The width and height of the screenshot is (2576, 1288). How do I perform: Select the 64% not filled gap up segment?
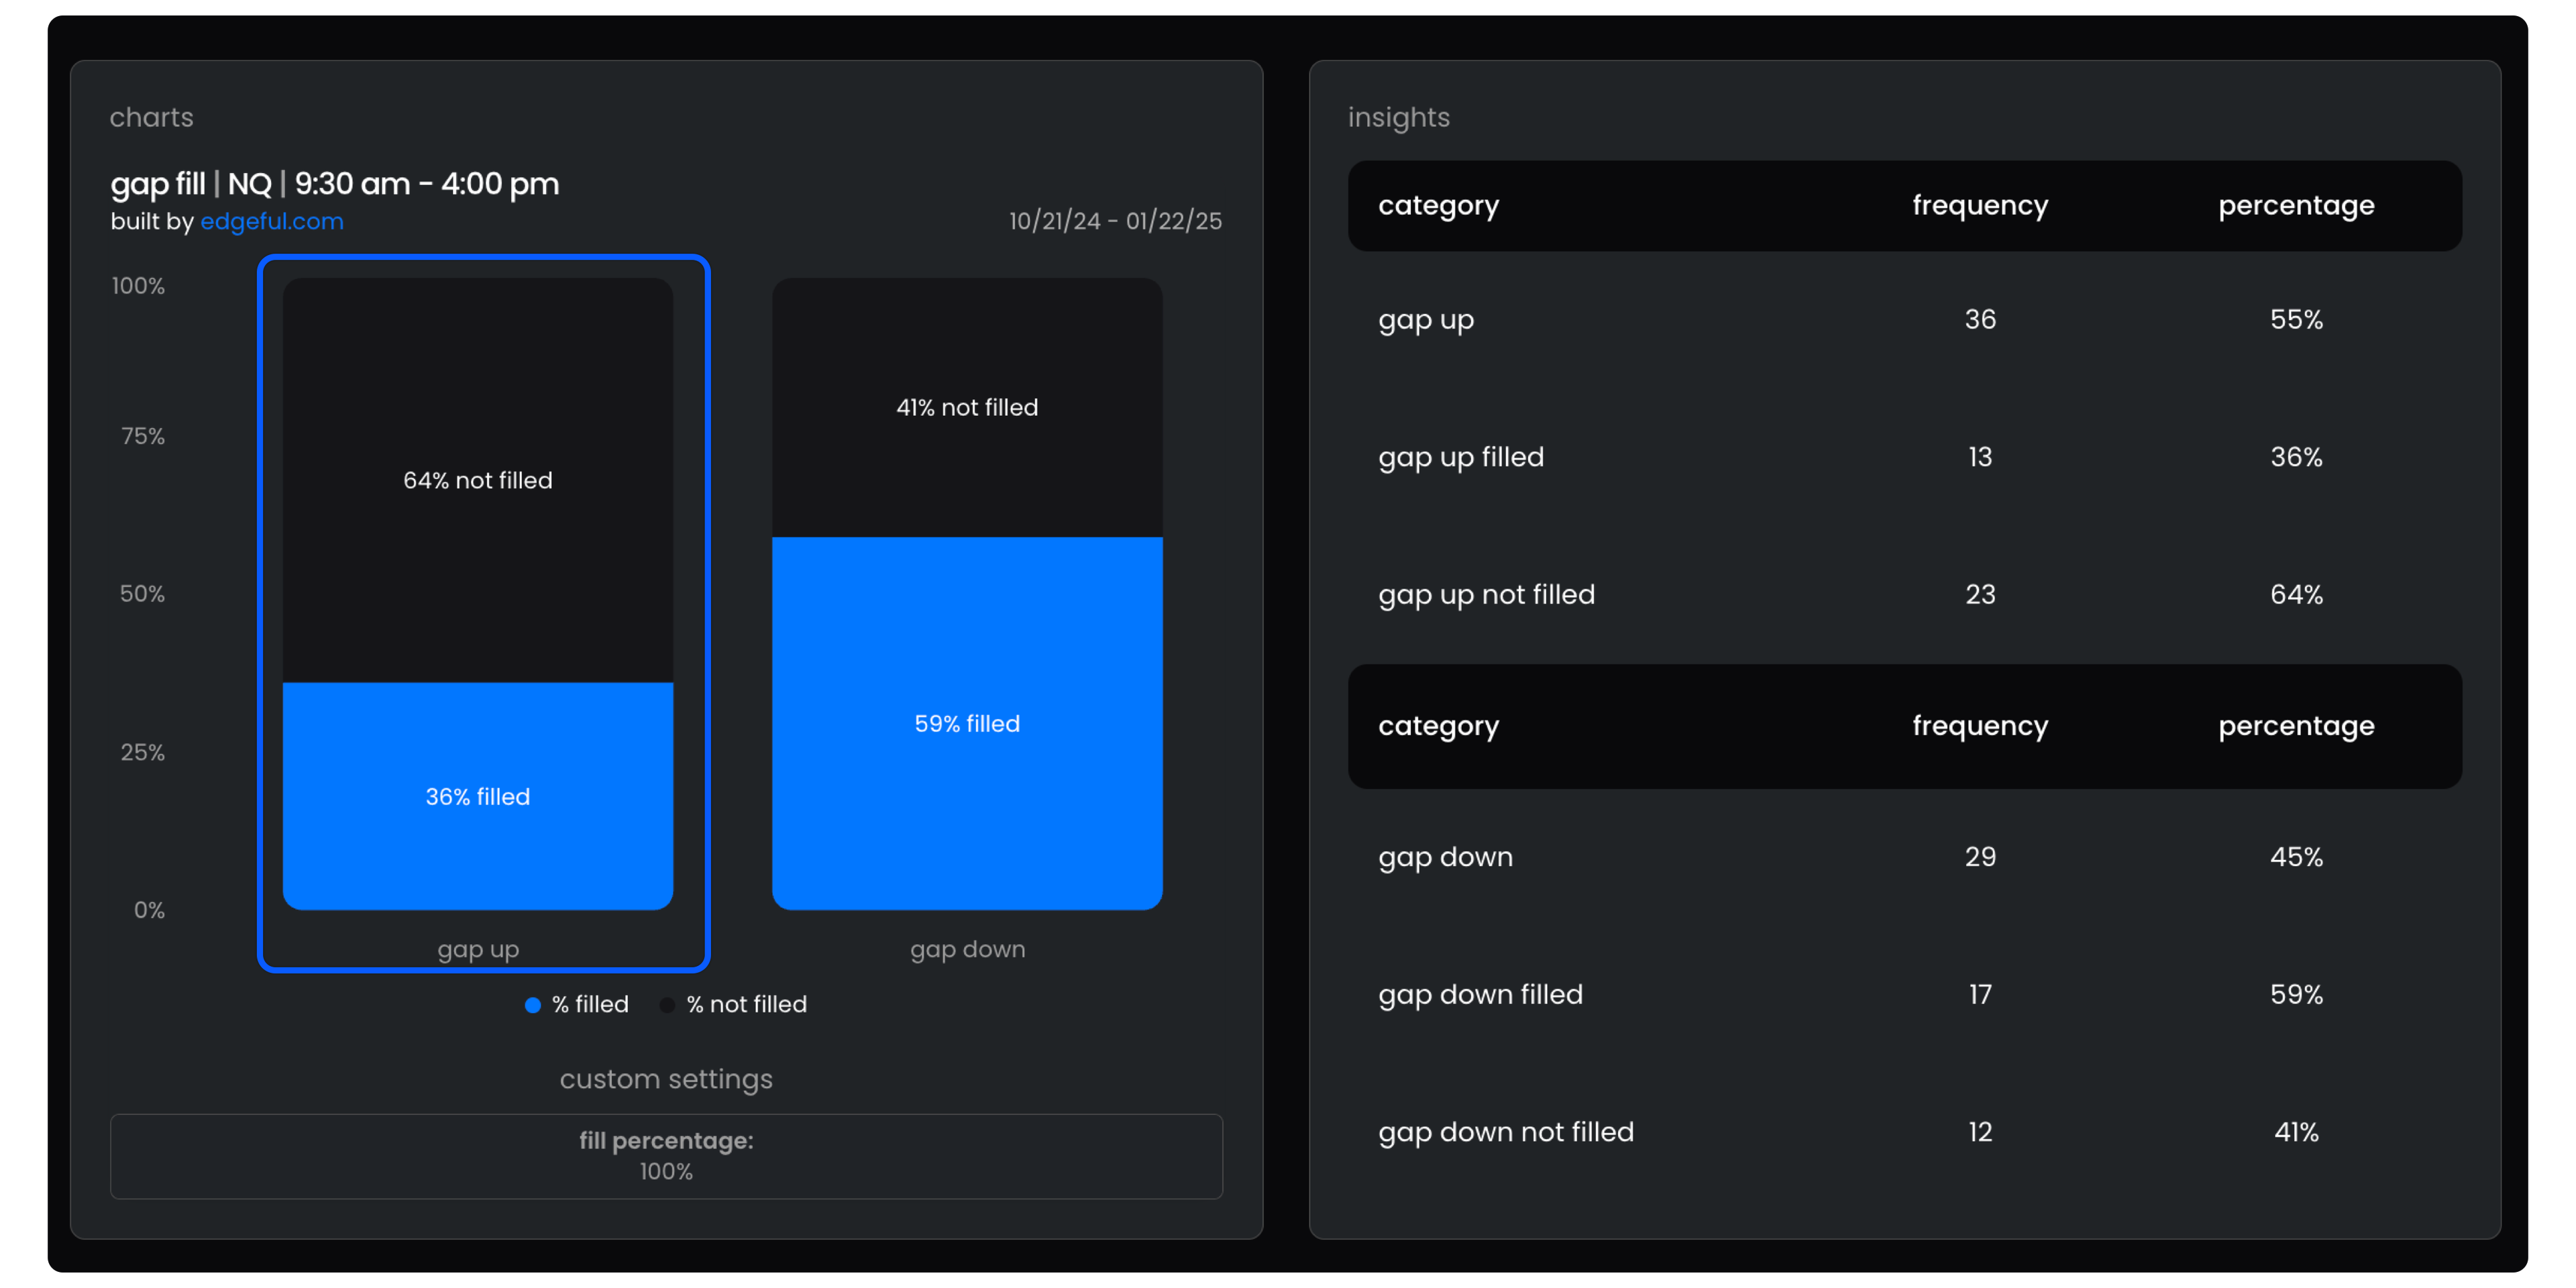click(x=477, y=480)
